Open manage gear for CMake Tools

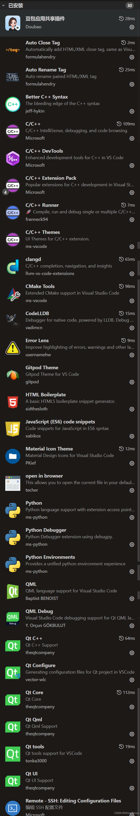[x=132, y=301]
